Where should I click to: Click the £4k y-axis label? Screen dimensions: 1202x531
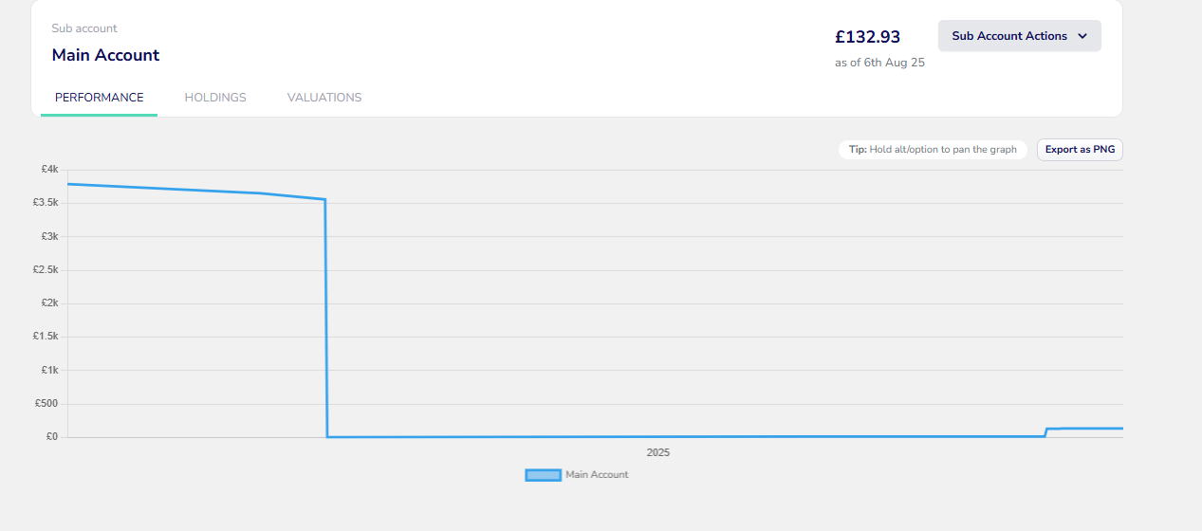click(x=50, y=170)
